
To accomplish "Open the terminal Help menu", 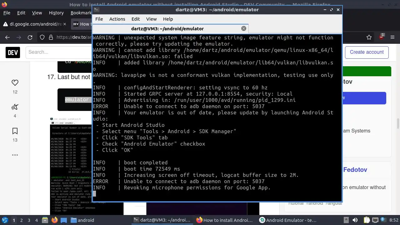I will click(168, 19).
